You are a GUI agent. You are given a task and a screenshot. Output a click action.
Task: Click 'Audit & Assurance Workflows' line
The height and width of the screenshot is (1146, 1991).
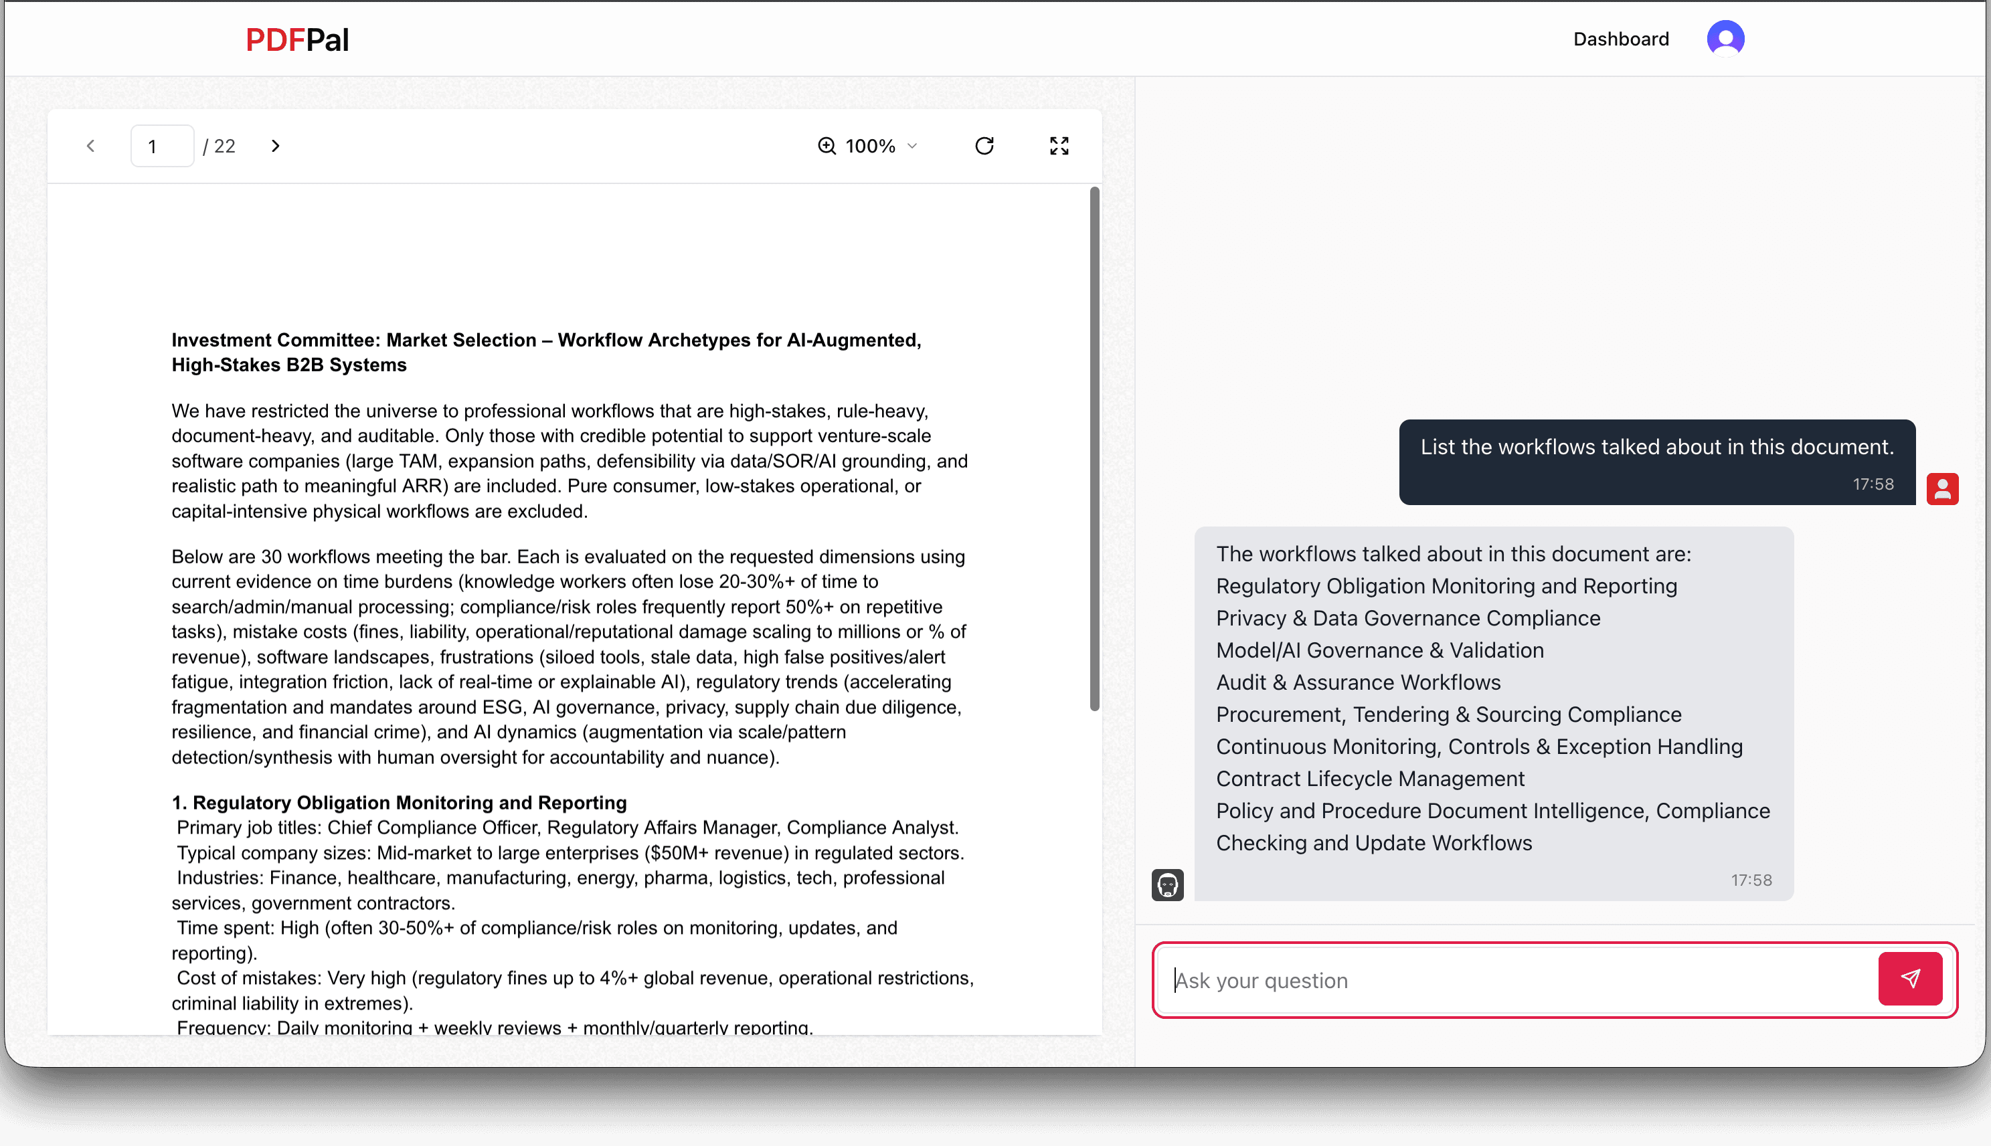[x=1358, y=682]
